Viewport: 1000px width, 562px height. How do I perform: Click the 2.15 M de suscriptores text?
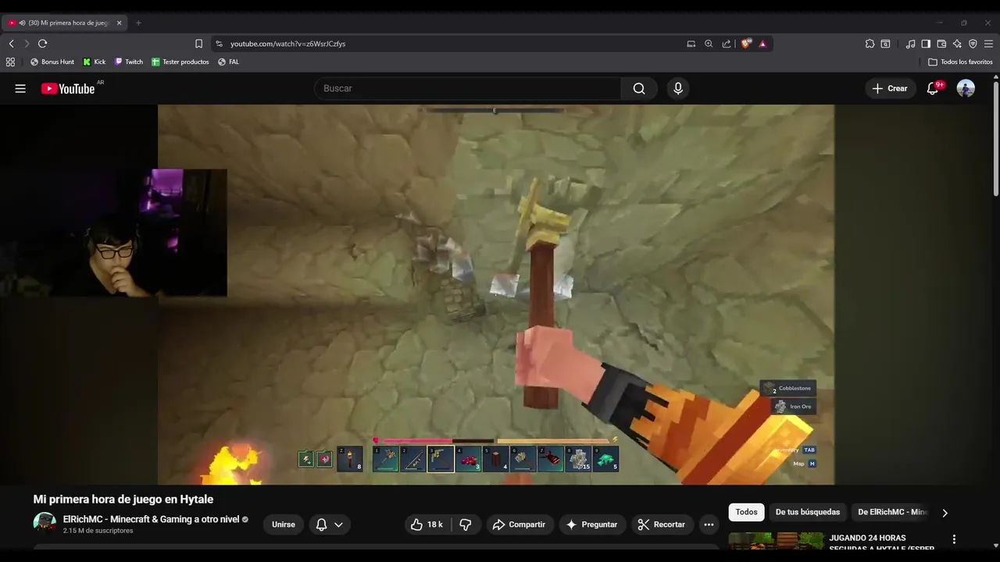(x=98, y=531)
